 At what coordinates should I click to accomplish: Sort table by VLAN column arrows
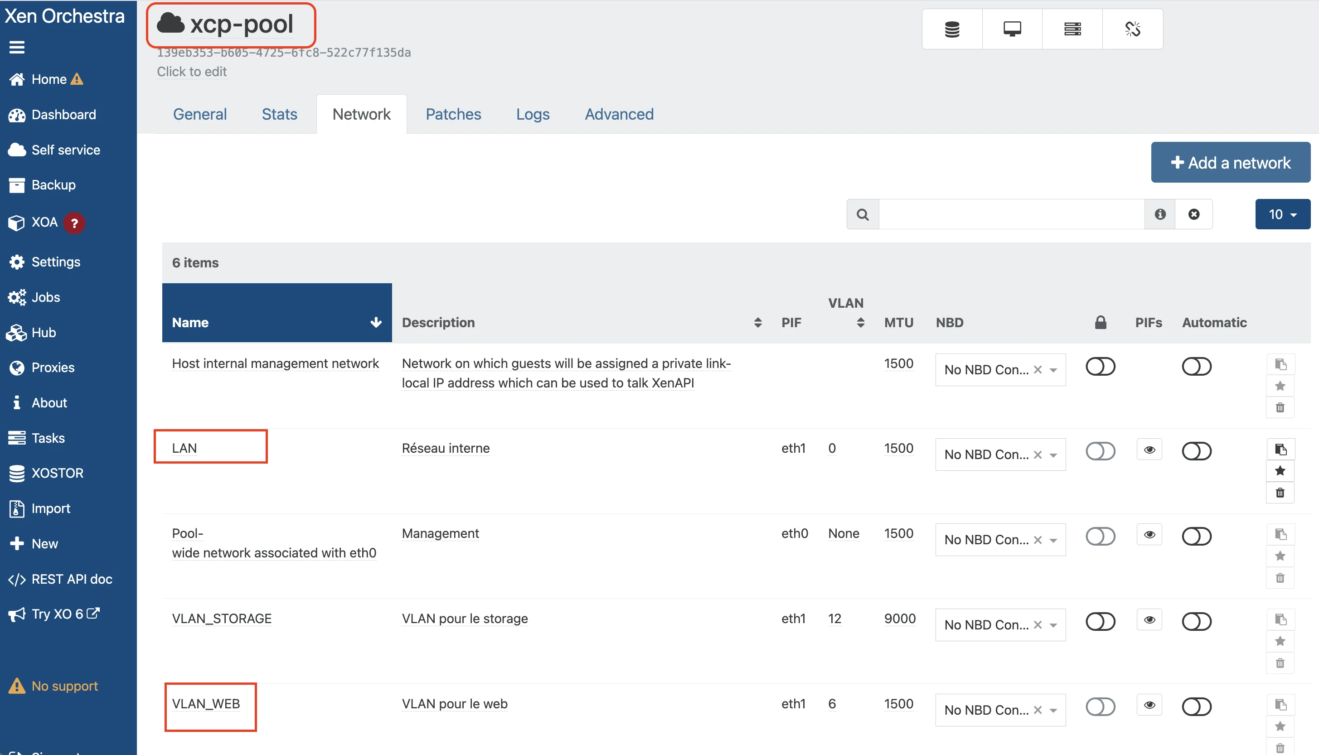pos(861,323)
